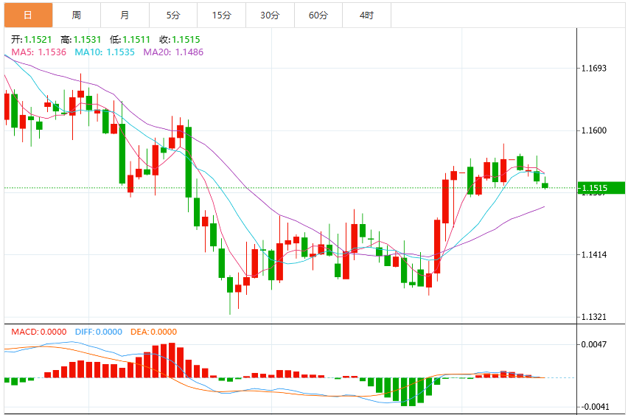Click the 0.0047 MACD axis label

pyautogui.click(x=594, y=344)
